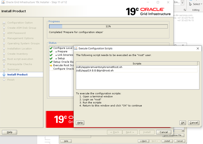
Task: Select Create ASM Disk Group step
Action: pos(22,28)
